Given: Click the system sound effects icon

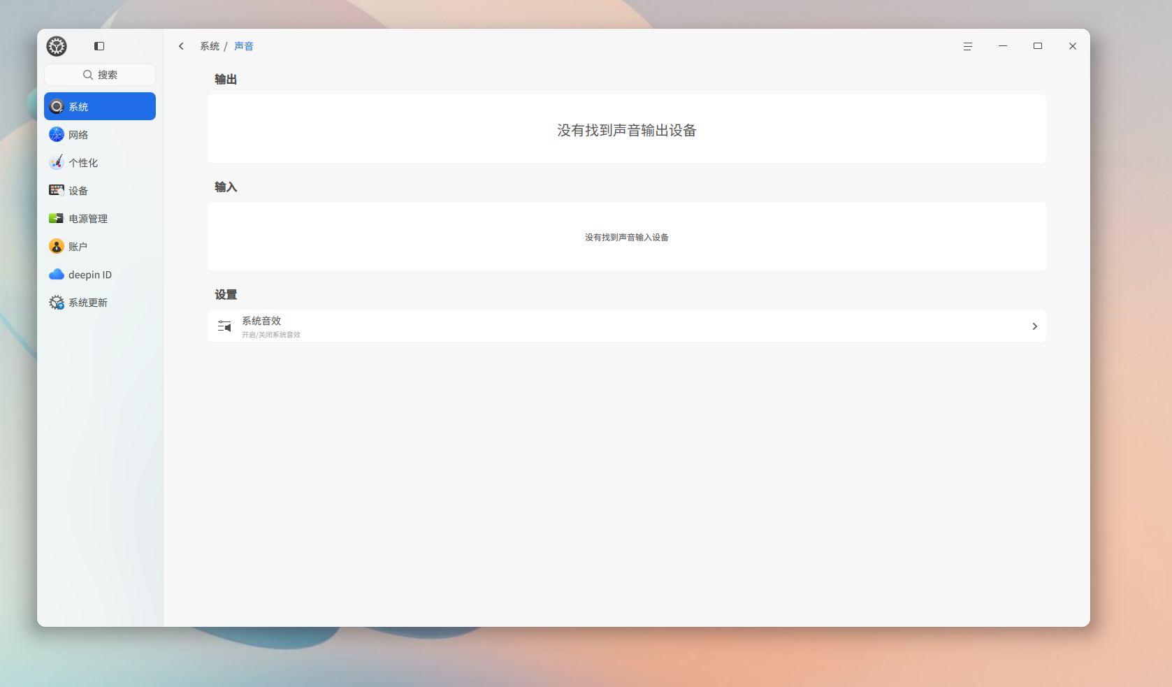Looking at the screenshot, I should [224, 326].
